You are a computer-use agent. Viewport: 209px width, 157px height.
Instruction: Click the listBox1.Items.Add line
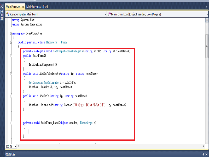(78, 105)
